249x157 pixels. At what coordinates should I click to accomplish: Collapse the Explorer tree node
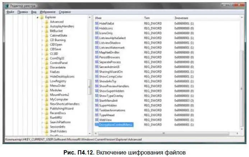37,17
